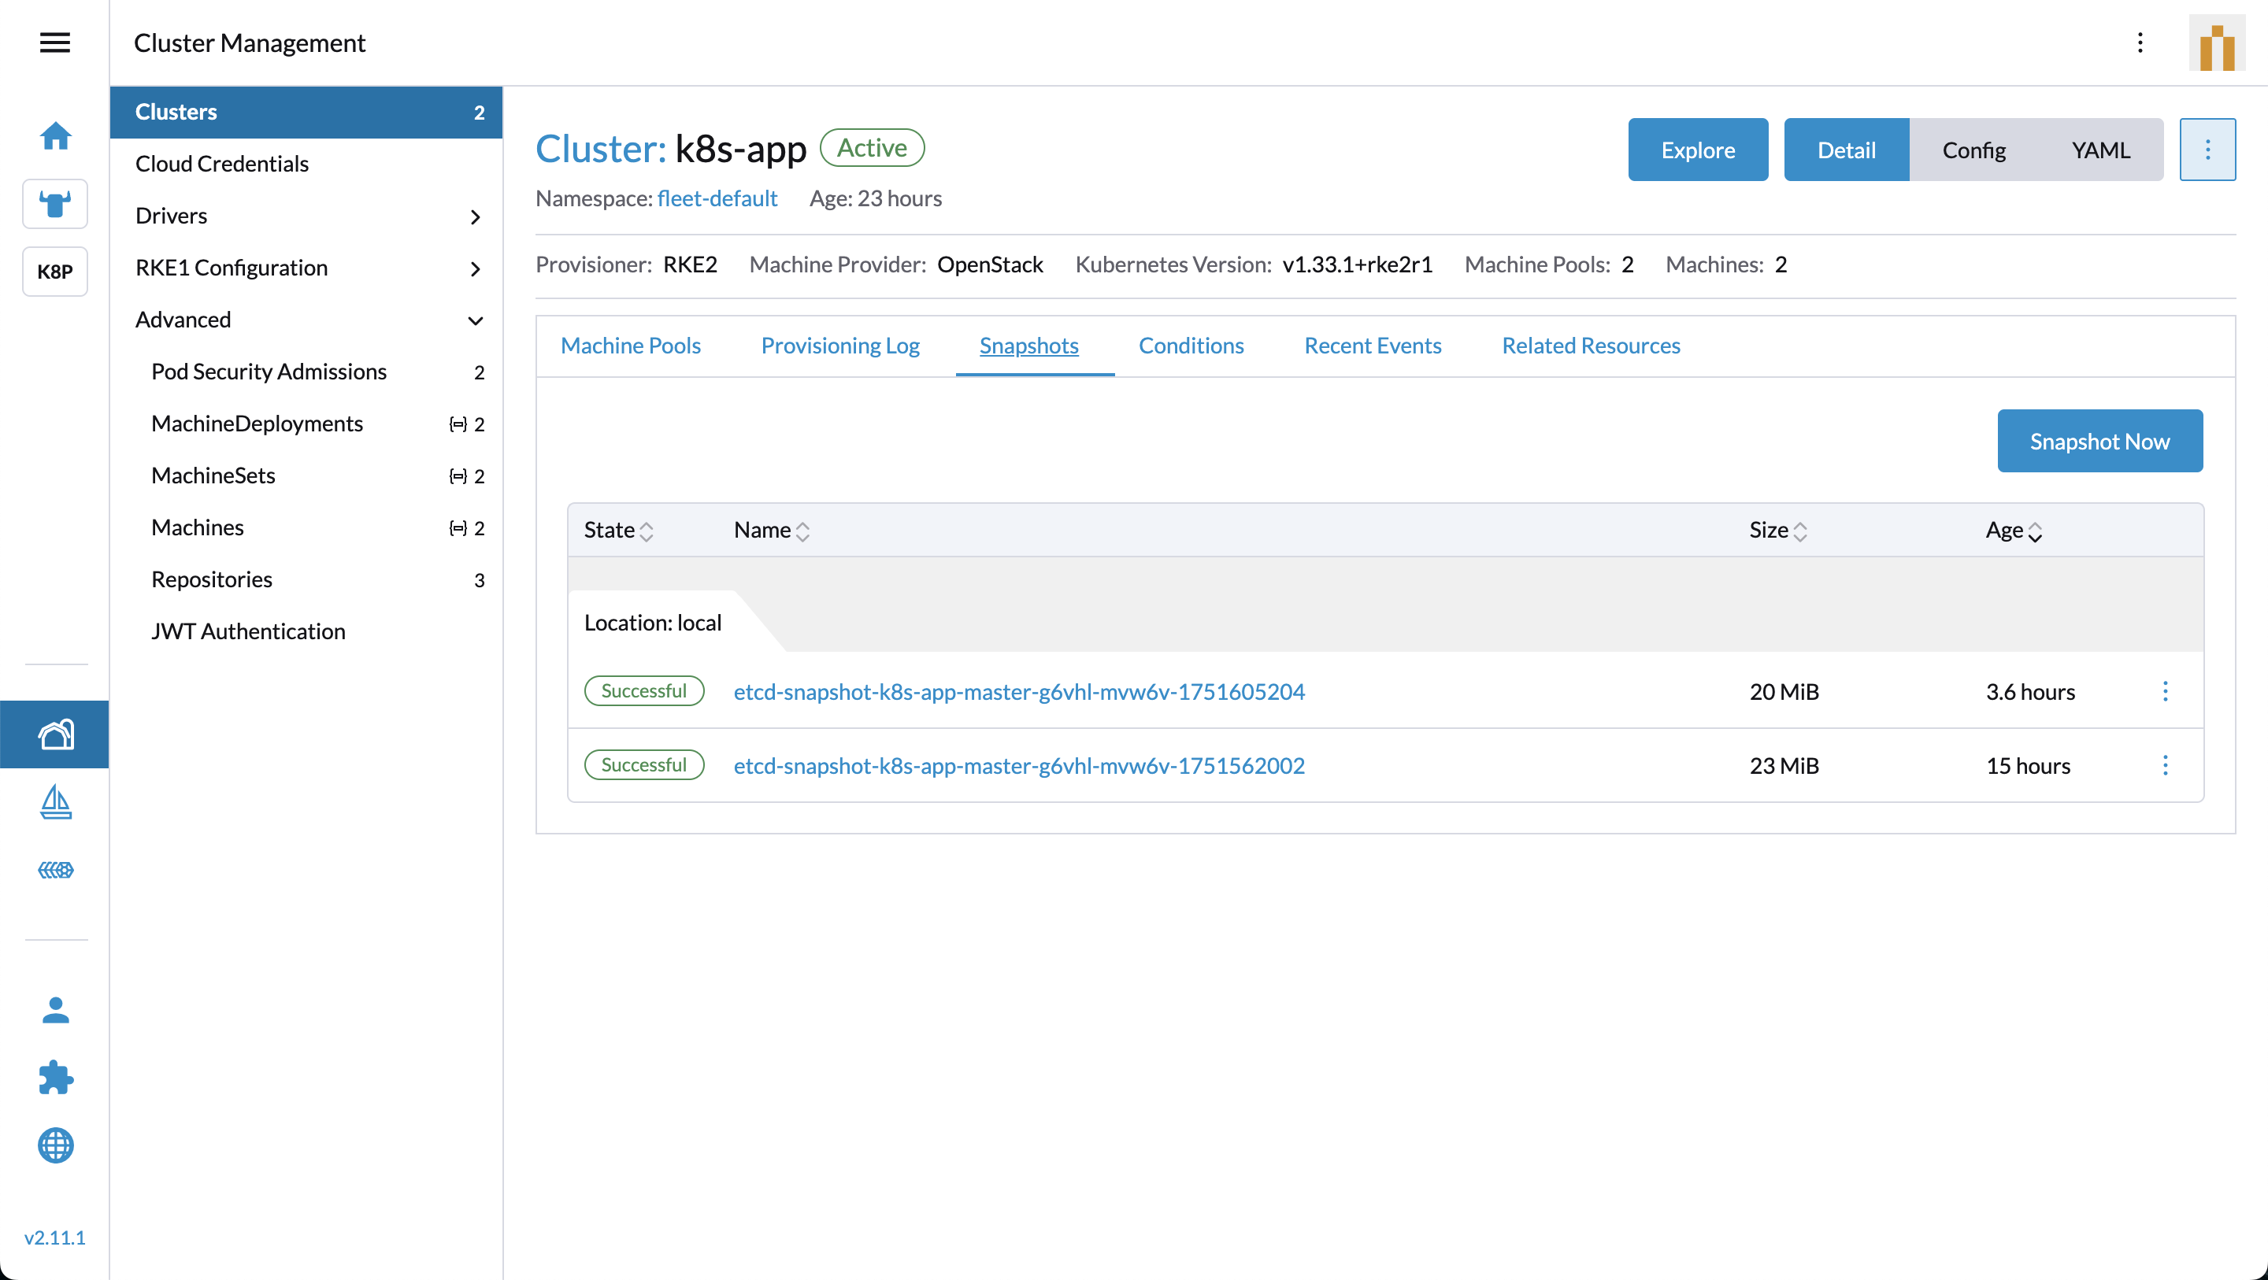The height and width of the screenshot is (1280, 2268).
Task: Open the fleet-default namespace link
Action: tap(717, 199)
